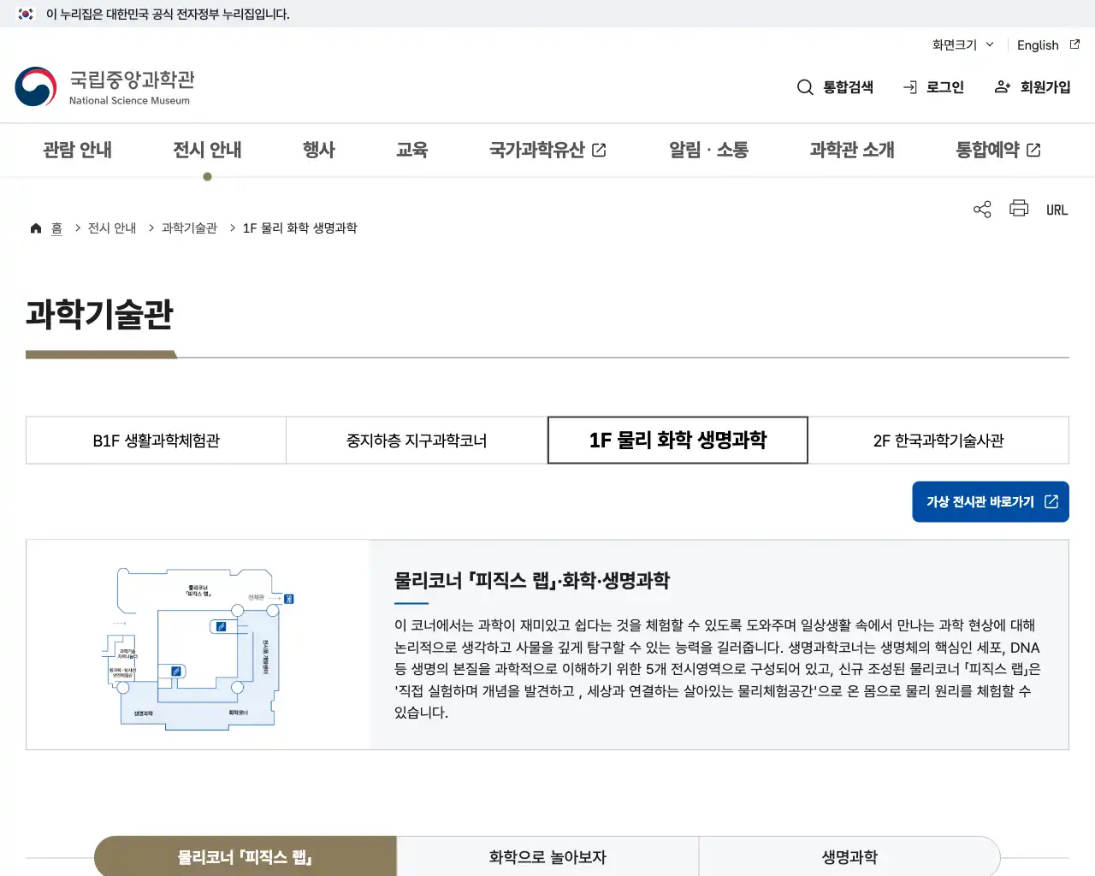Click the home icon in the breadcrumb
The height and width of the screenshot is (876, 1095).
pyautogui.click(x=35, y=227)
